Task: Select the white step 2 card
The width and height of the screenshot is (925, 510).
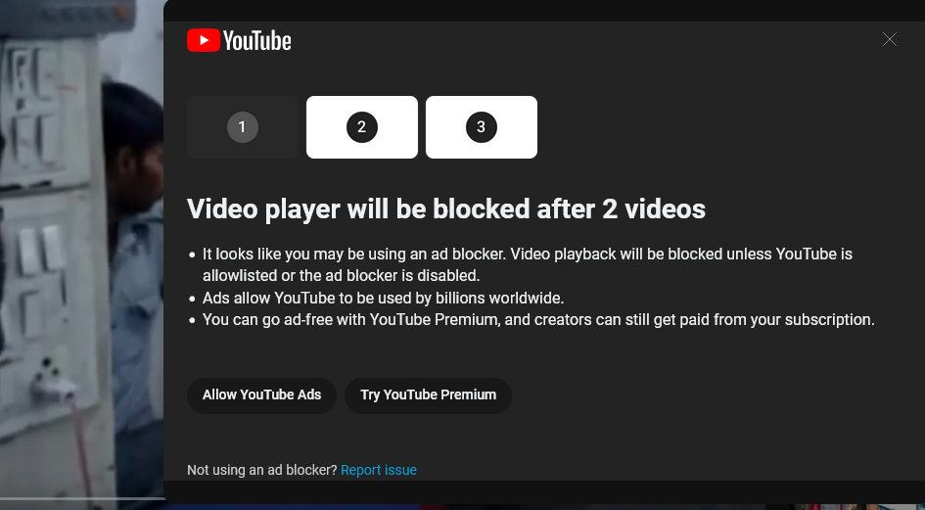Action: [361, 127]
